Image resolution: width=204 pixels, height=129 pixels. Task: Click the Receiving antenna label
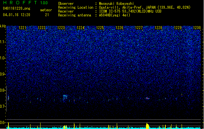point(75,15)
